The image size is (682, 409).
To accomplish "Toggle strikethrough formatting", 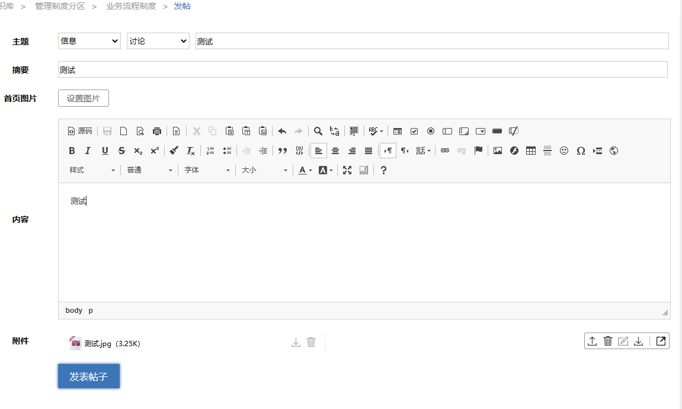I will point(121,151).
